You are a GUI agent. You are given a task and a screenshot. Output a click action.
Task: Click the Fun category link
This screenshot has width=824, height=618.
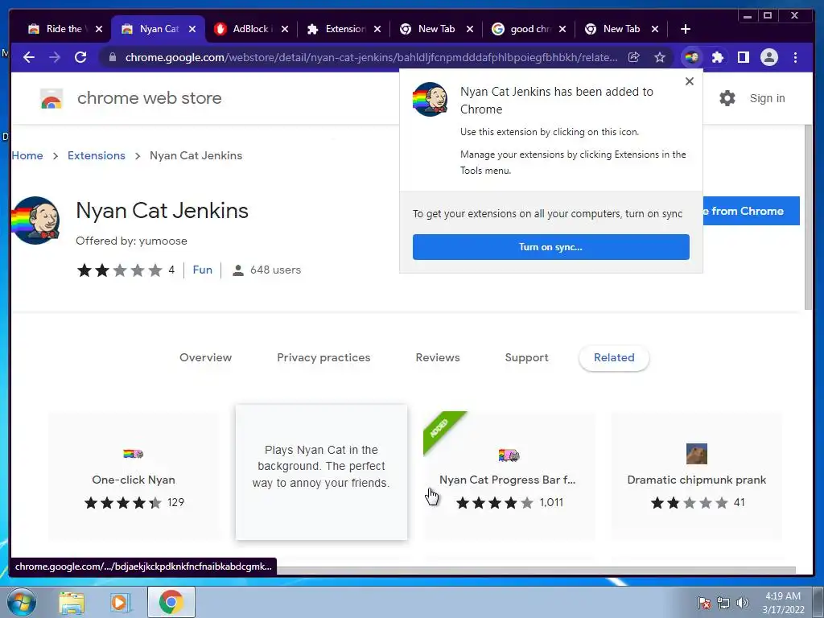[x=202, y=270]
